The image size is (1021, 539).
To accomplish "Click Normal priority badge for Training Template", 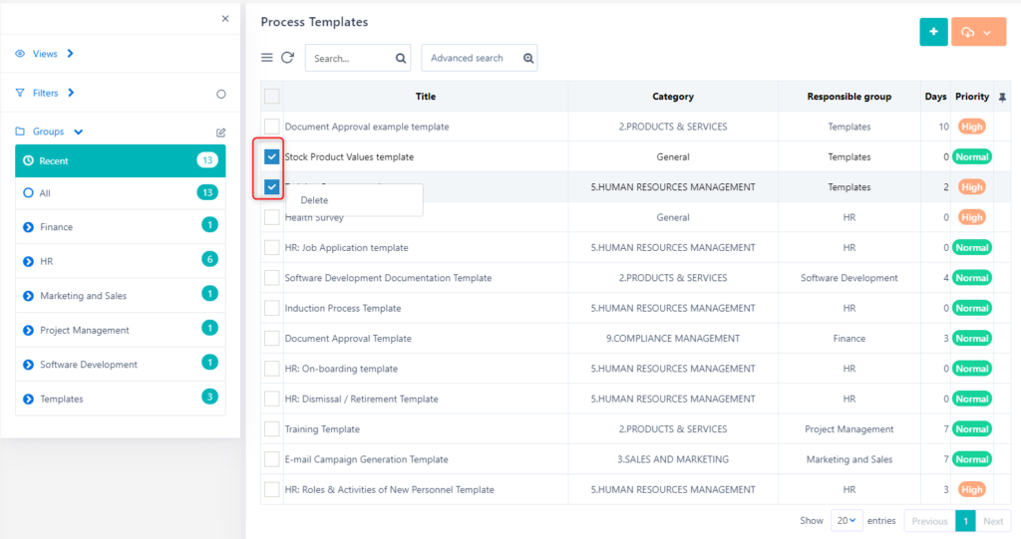I will pyautogui.click(x=972, y=429).
